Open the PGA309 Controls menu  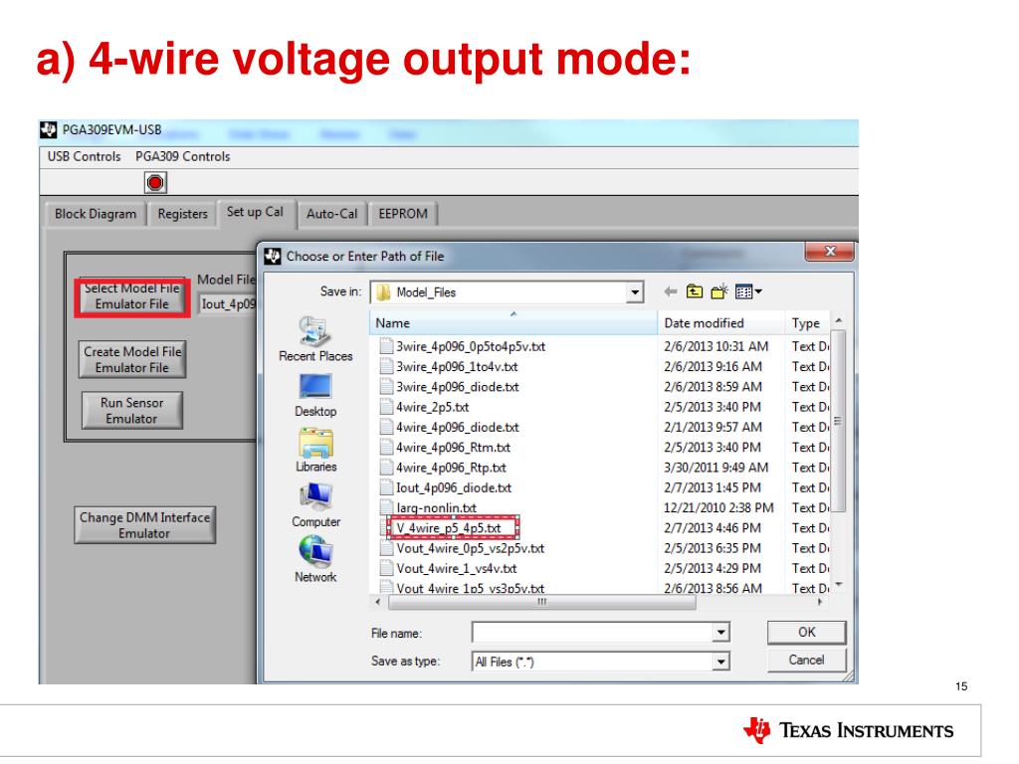183,156
